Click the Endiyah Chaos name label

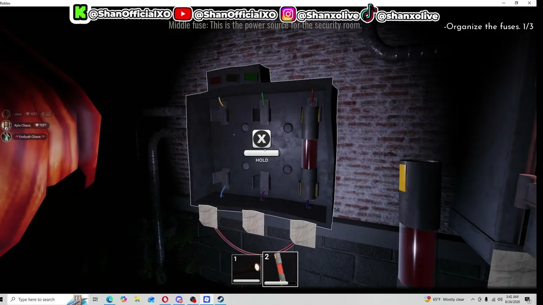pyautogui.click(x=30, y=137)
